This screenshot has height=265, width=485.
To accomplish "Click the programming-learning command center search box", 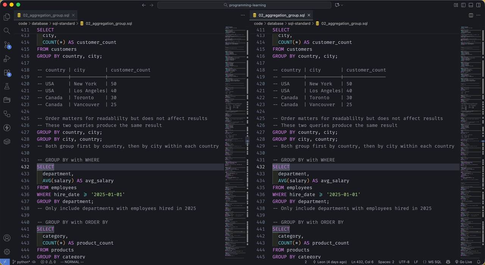I will pos(244,5).
